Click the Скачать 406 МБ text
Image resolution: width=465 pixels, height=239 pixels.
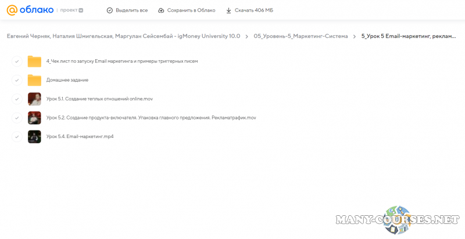[253, 10]
